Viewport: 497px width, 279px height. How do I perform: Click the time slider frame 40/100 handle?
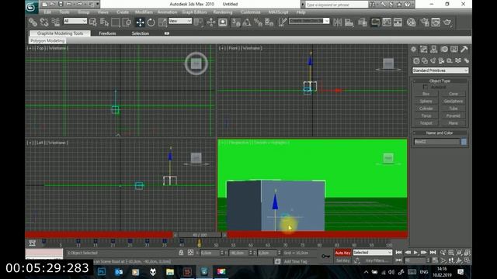coord(200,235)
